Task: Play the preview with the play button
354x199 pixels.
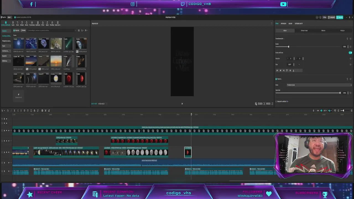Action: 182,104
